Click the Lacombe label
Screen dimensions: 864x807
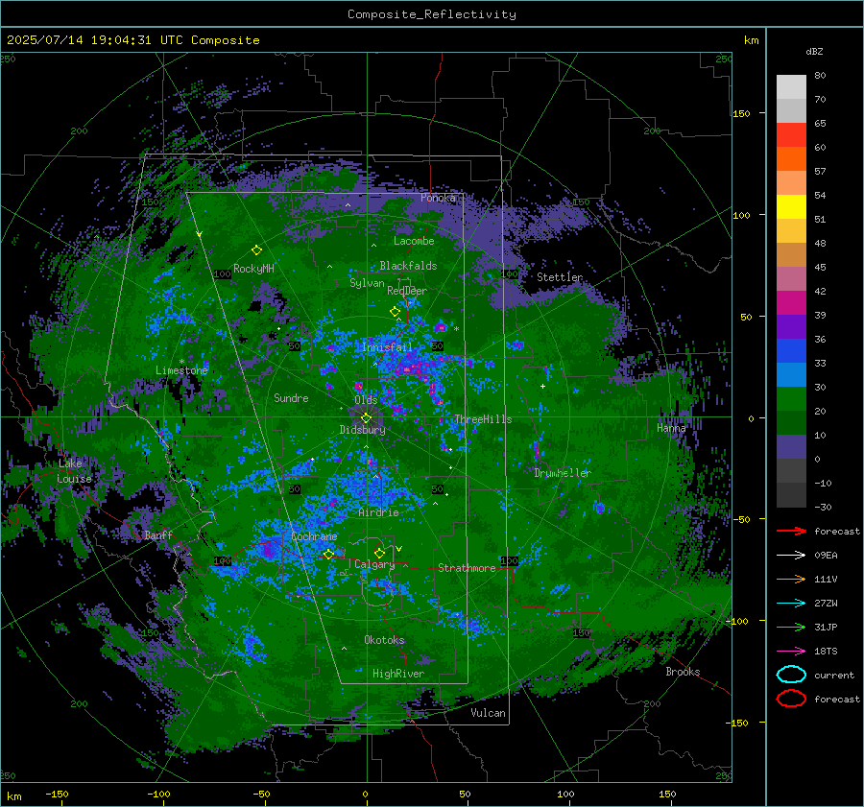(414, 241)
